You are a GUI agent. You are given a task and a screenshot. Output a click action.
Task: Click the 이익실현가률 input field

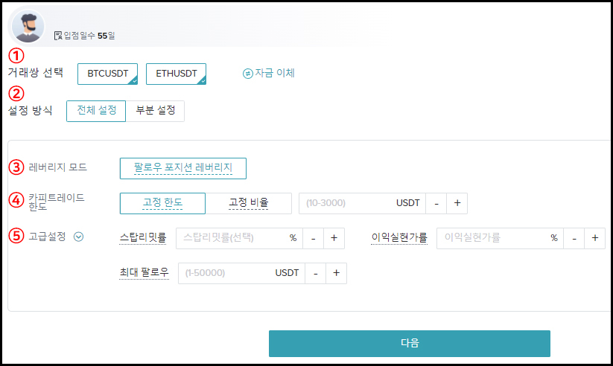coord(500,238)
